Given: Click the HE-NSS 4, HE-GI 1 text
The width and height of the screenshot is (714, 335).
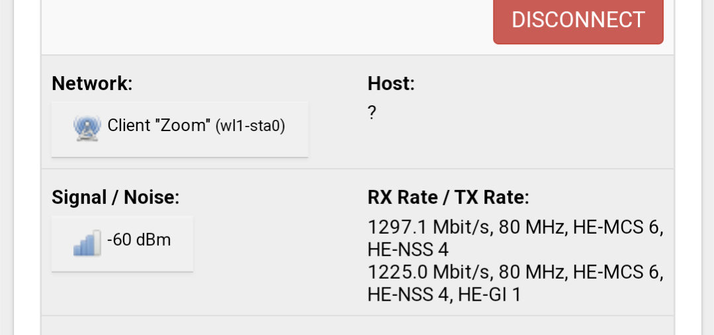Looking at the screenshot, I should [x=444, y=295].
